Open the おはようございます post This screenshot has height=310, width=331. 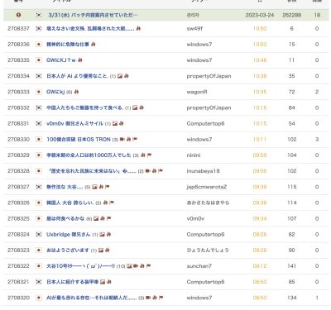(x=68, y=250)
